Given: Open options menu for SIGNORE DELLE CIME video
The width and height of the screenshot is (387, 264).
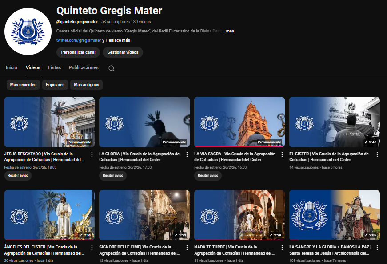Looking at the screenshot, I should tap(187, 247).
